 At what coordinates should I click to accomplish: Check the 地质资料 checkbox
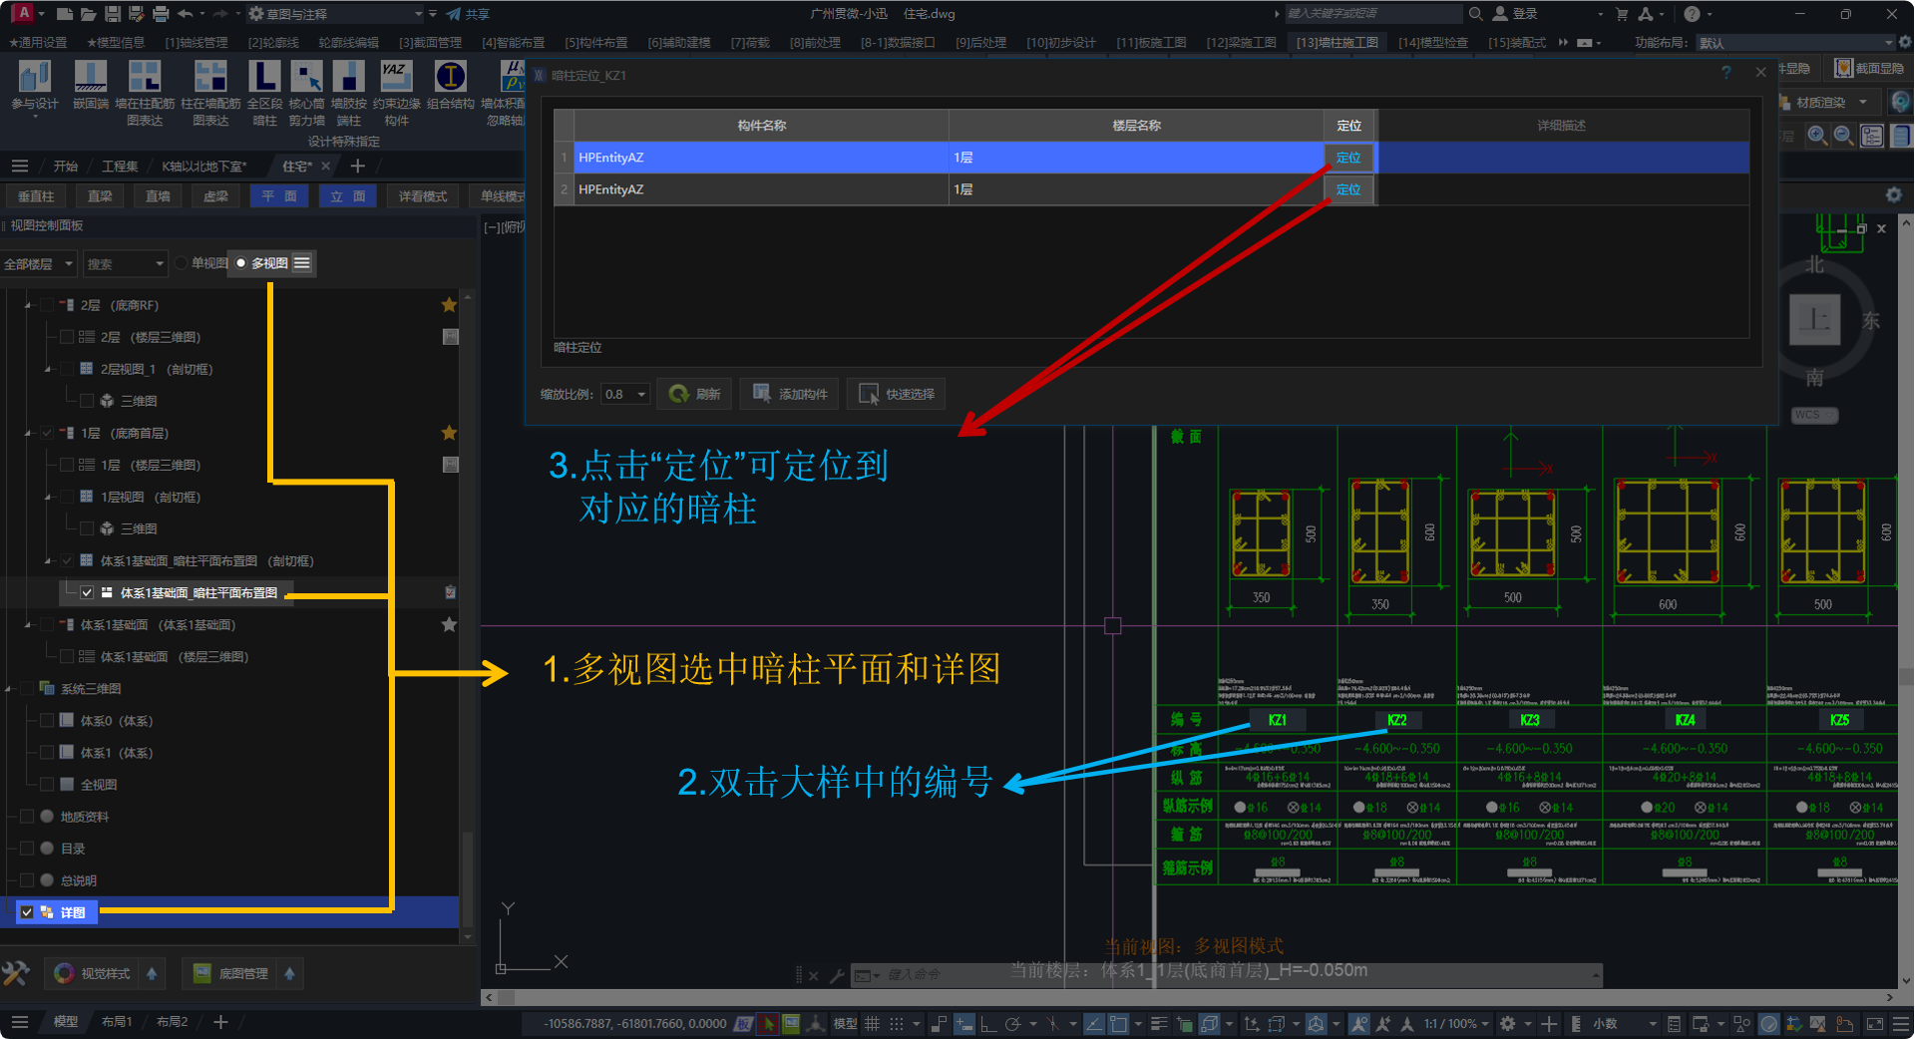(27, 817)
